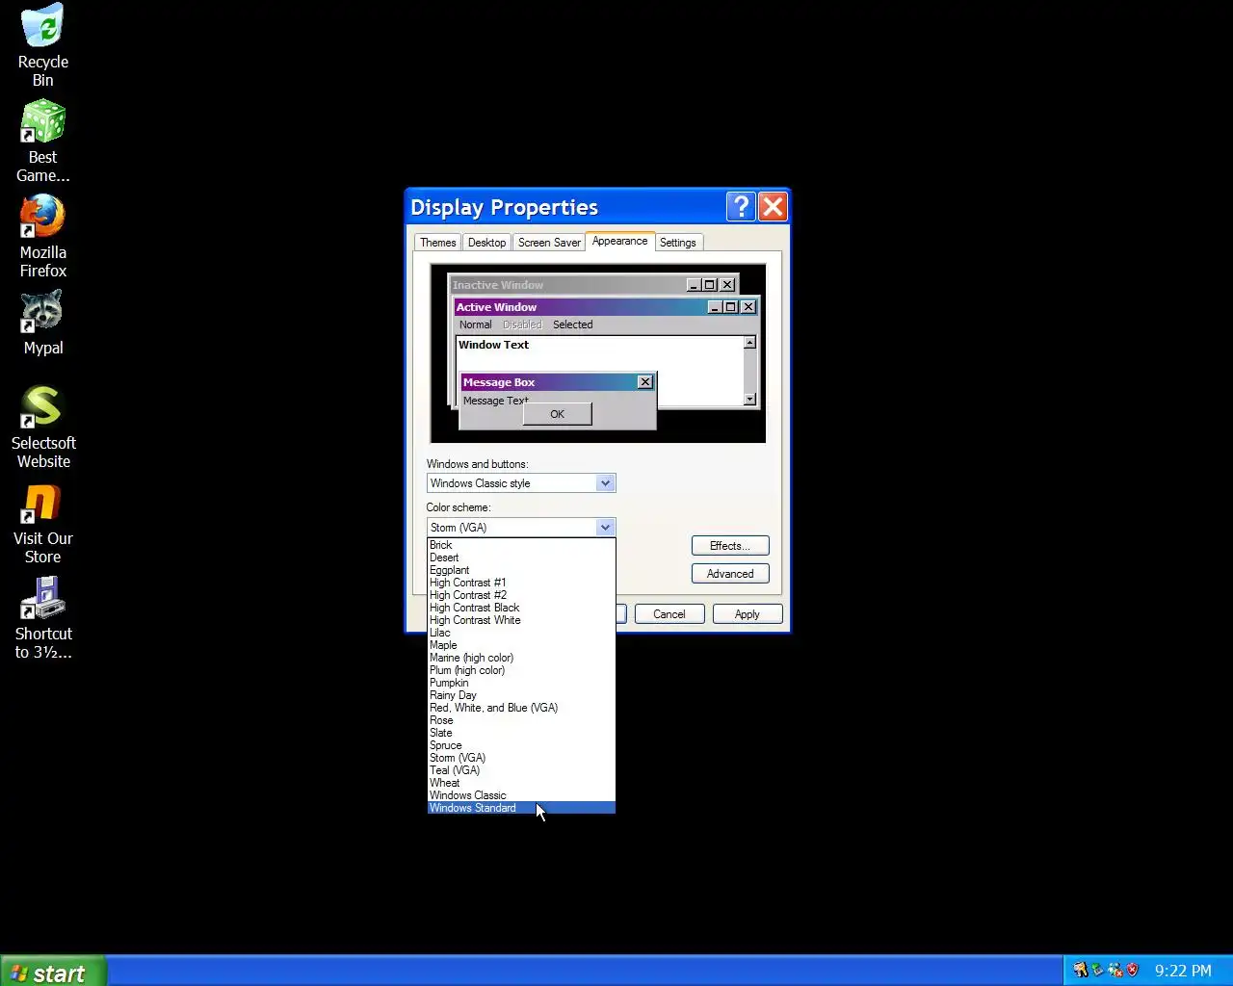
Task: Choose Rainy Day color scheme
Action: [521, 695]
